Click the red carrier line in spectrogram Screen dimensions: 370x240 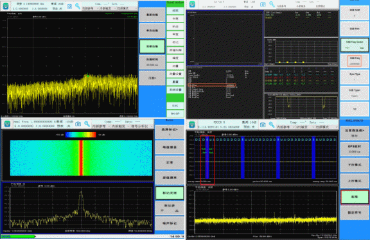coord(81,158)
